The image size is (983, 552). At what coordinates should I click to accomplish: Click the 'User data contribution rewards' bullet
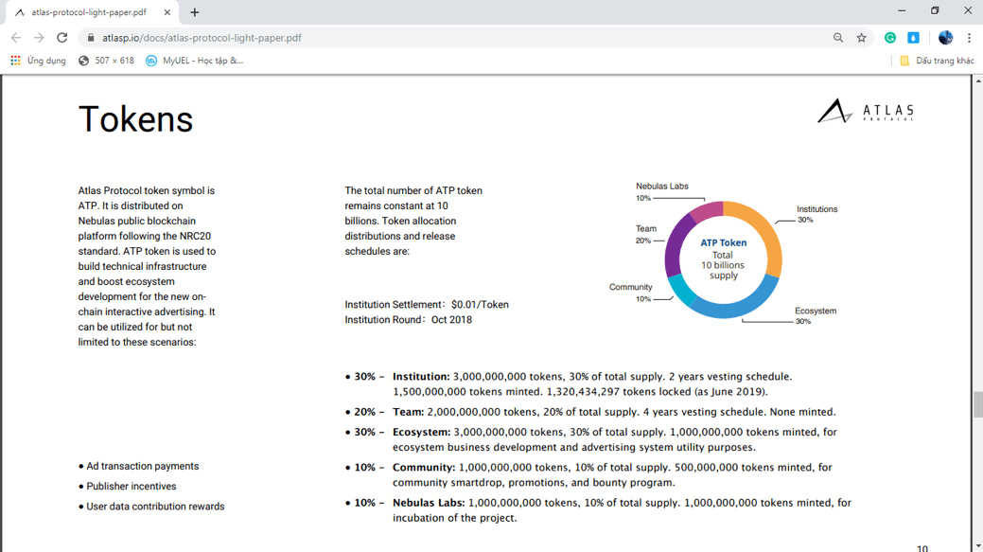151,507
